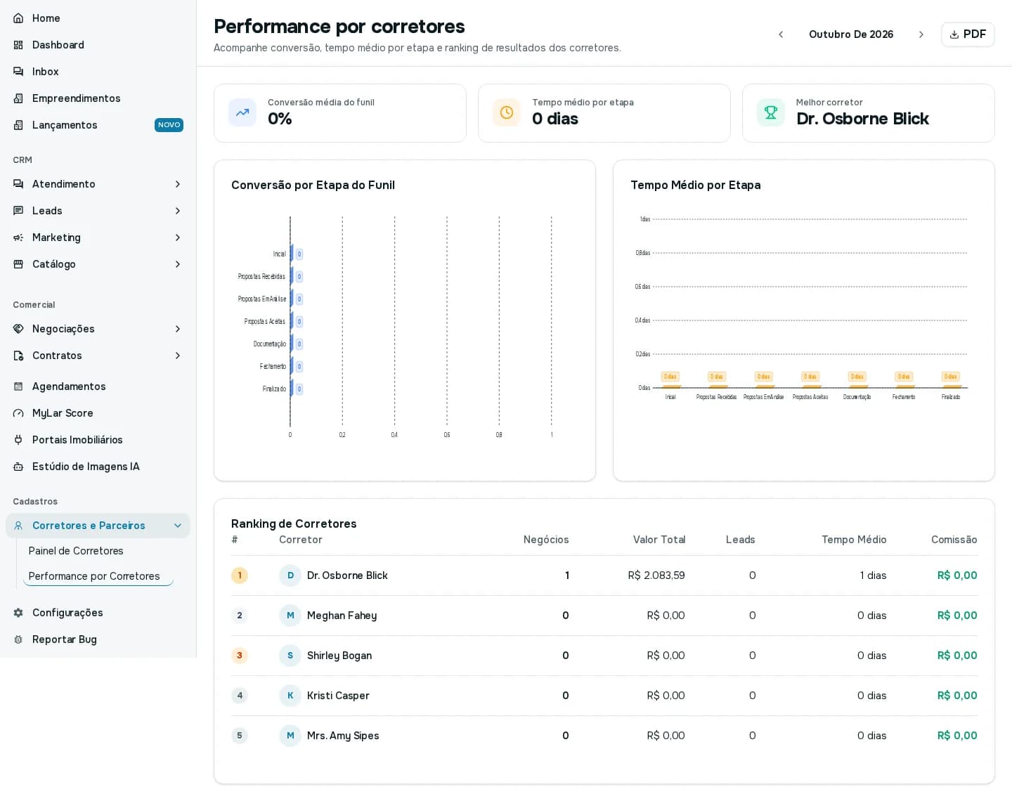Viewport: 1012px width, 787px height.
Task: Expand the Contratos submenu chevron
Action: (178, 356)
